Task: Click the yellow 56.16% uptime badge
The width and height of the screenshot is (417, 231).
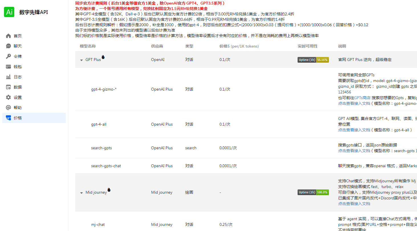Action: tap(322, 60)
